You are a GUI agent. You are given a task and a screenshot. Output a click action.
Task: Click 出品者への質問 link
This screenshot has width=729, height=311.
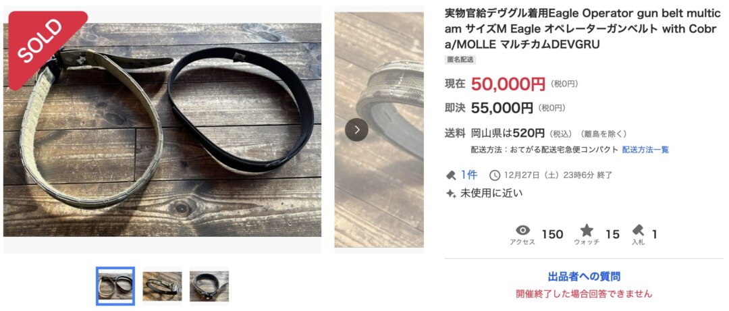(584, 277)
